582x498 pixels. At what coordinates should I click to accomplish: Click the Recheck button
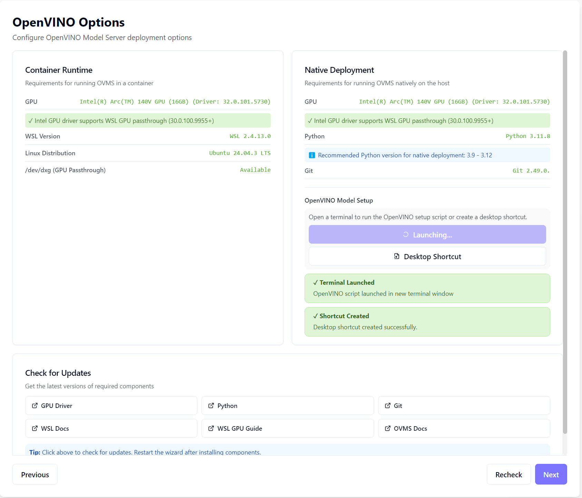(x=509, y=474)
